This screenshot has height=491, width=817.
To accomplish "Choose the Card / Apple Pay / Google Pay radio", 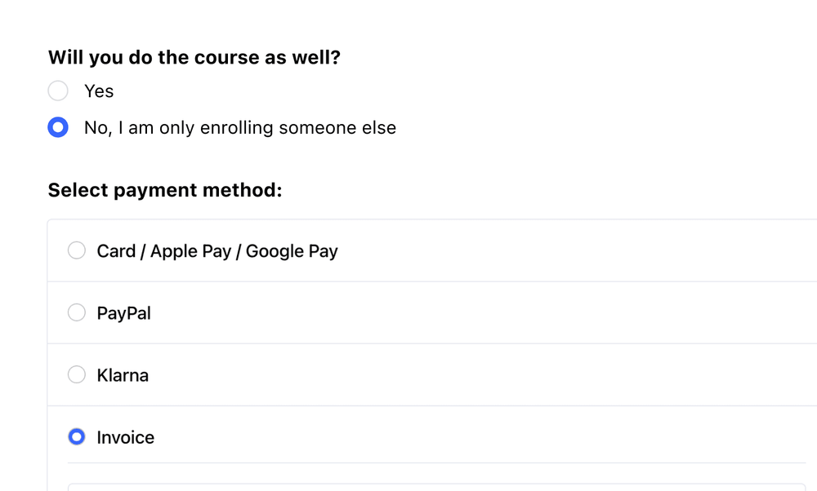I will (77, 250).
